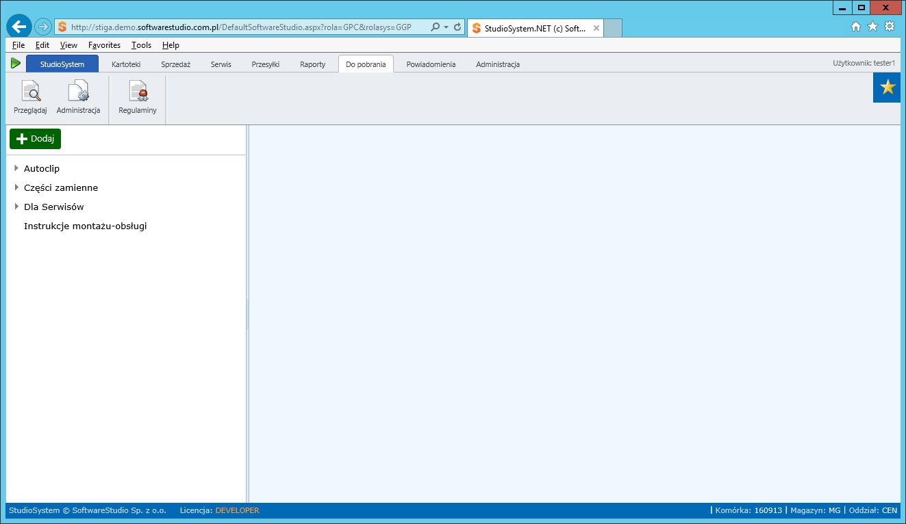Open the Przesyłki tab
Viewport: 906px width, 524px height.
(x=266, y=64)
